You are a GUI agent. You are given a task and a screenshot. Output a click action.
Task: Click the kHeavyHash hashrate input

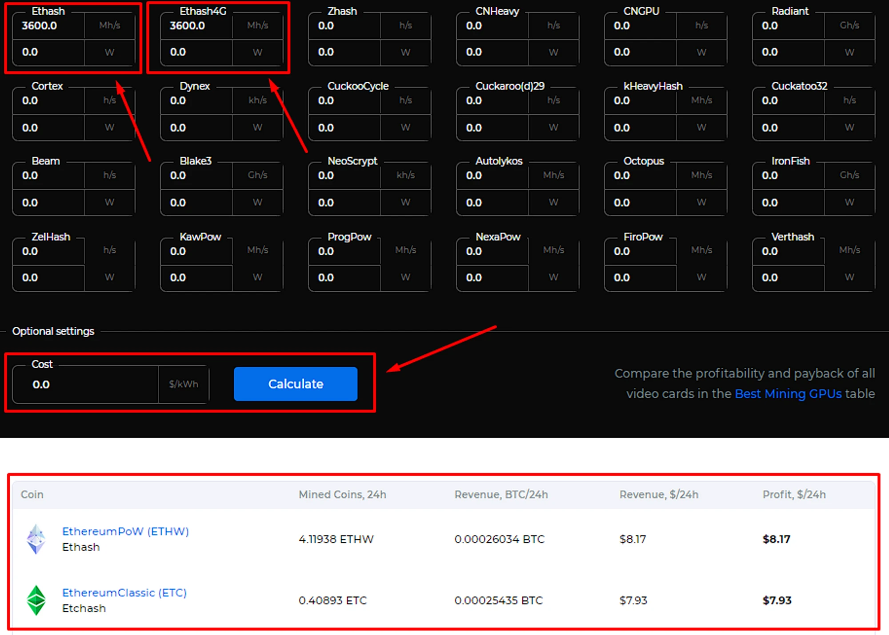click(640, 101)
